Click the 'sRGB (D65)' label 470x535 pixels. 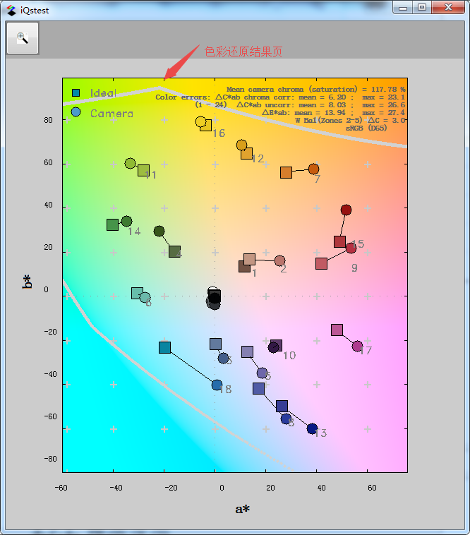click(x=366, y=128)
